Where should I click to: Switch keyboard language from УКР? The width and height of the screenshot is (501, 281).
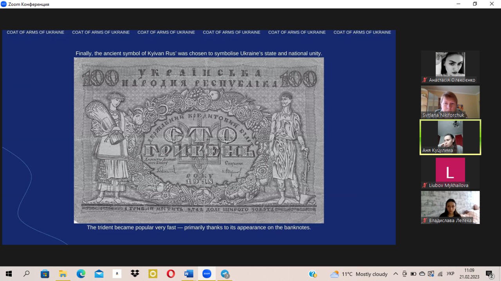pos(451,274)
